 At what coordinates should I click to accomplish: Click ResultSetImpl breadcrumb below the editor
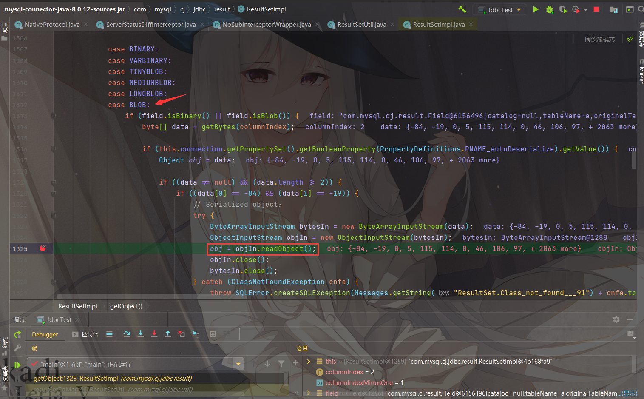[77, 306]
